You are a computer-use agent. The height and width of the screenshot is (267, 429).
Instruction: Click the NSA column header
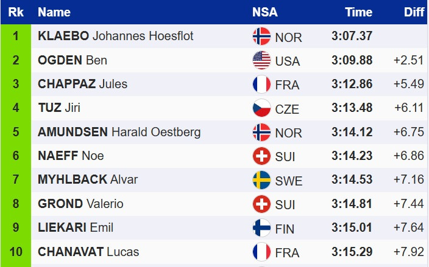pyautogui.click(x=266, y=12)
